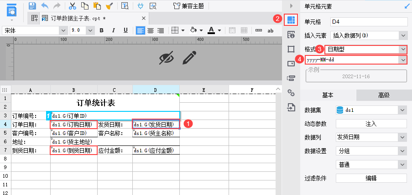Open the Cell Element panel icon
The image size is (412, 195).
(291, 20)
